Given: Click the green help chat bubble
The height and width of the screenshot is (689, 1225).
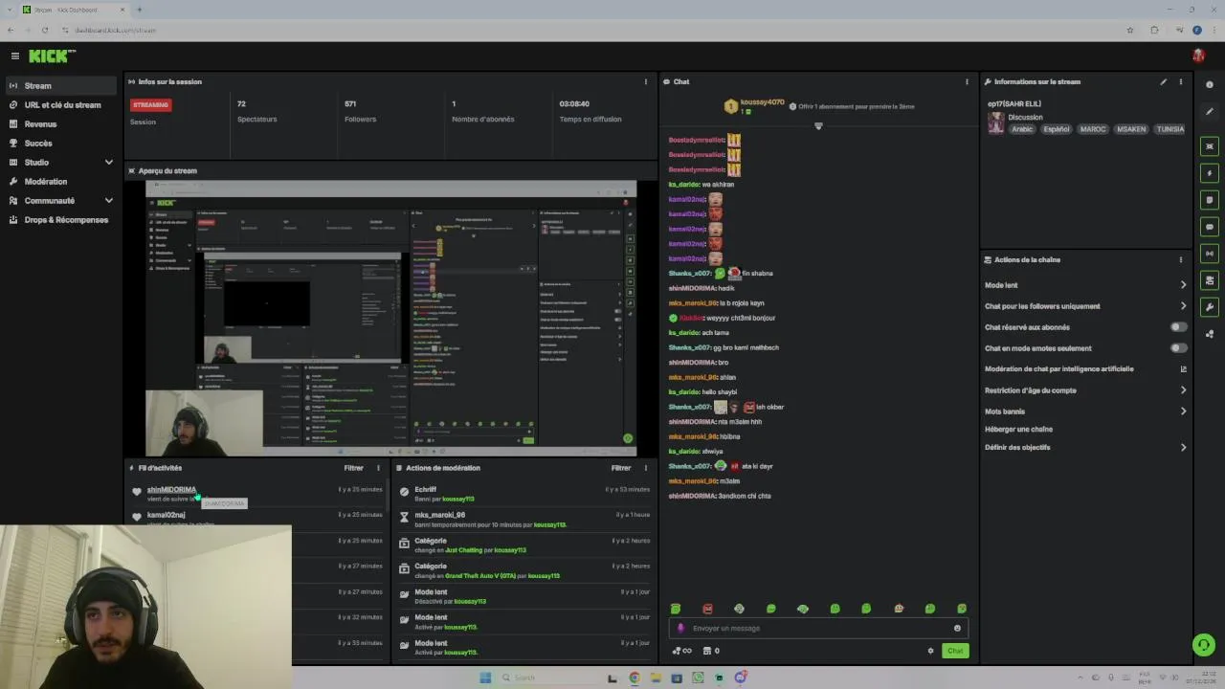Looking at the screenshot, I should (1204, 645).
